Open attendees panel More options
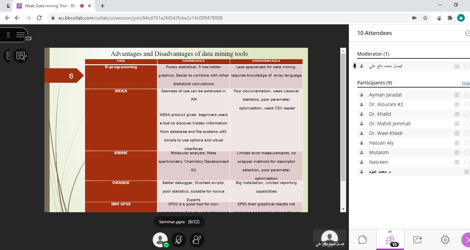470x250 pixels. pos(467,33)
